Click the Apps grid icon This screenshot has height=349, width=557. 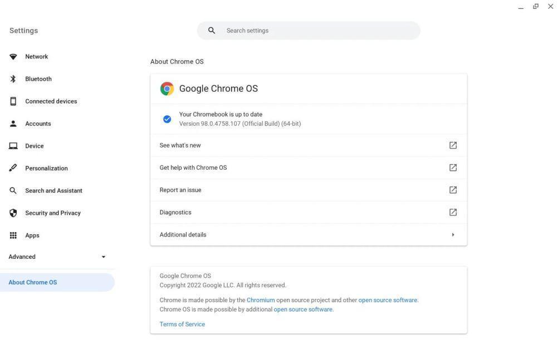point(13,235)
